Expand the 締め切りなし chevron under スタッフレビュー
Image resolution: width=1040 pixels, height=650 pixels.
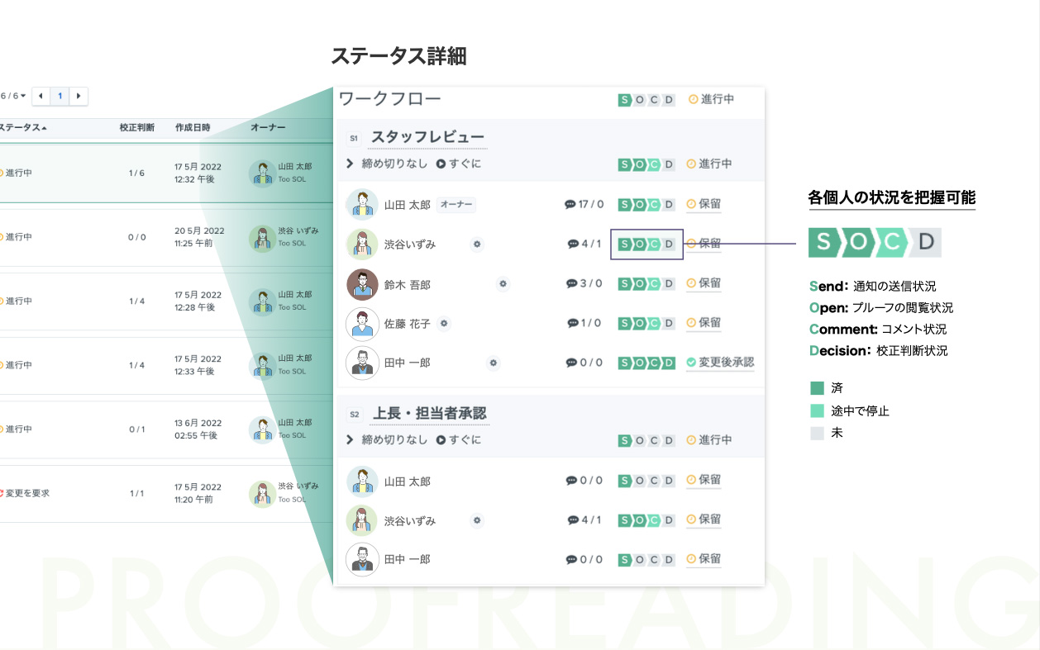tap(350, 164)
